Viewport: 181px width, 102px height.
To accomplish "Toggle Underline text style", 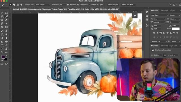I will [174, 33].
